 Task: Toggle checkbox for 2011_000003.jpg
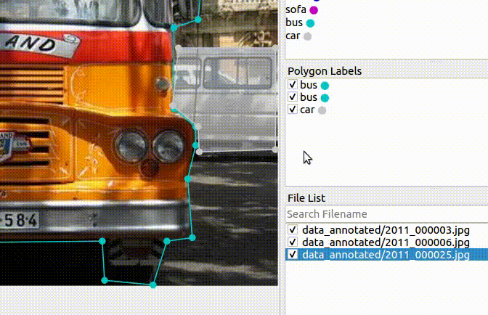pyautogui.click(x=293, y=230)
